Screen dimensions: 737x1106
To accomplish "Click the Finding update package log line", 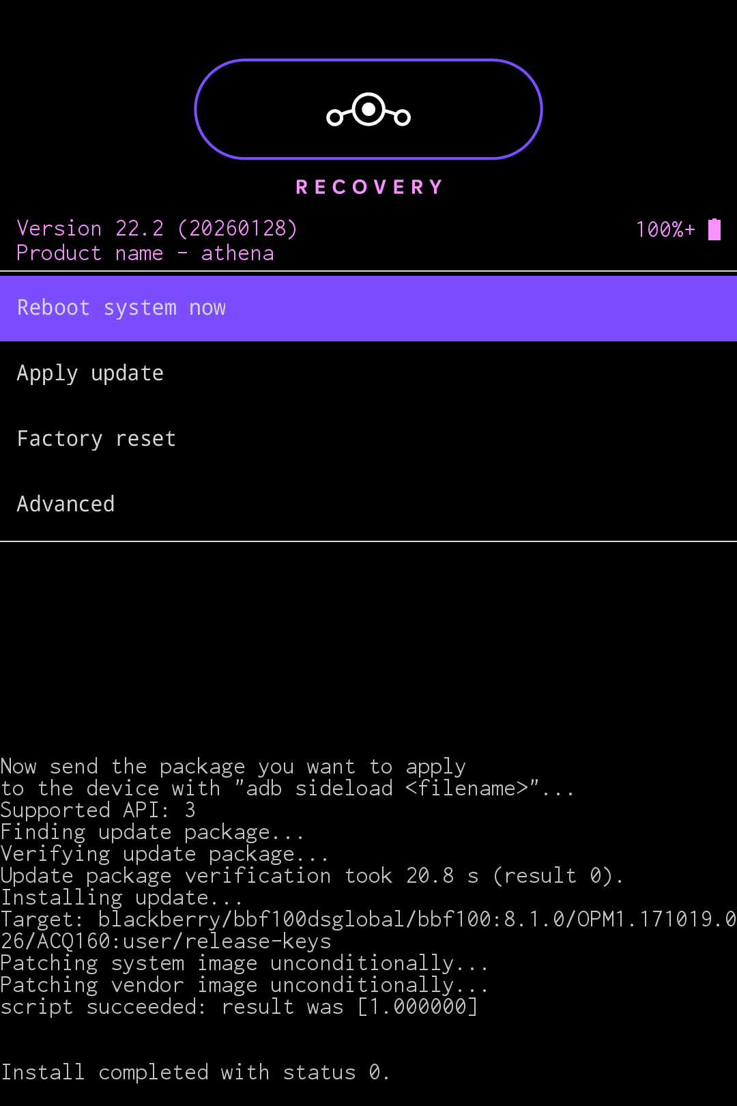I will 151,832.
